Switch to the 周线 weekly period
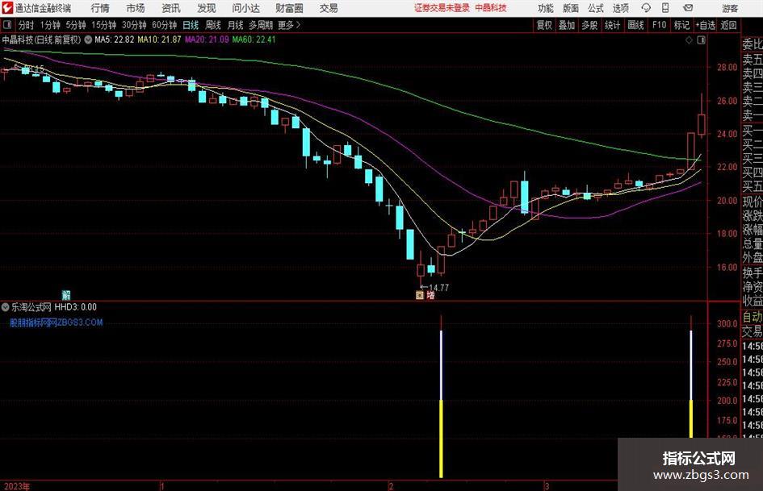 (x=213, y=25)
